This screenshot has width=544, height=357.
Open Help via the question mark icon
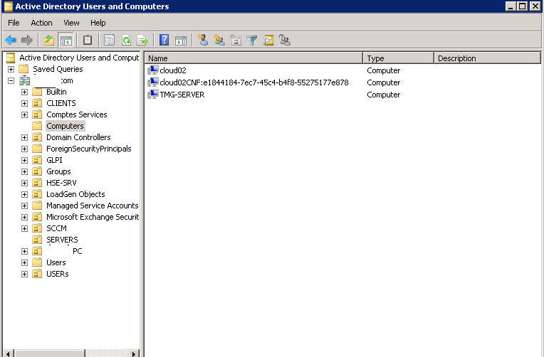pos(164,41)
